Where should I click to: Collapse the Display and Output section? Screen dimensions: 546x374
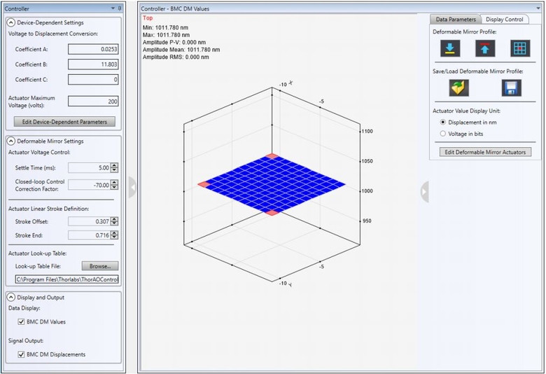click(x=10, y=297)
